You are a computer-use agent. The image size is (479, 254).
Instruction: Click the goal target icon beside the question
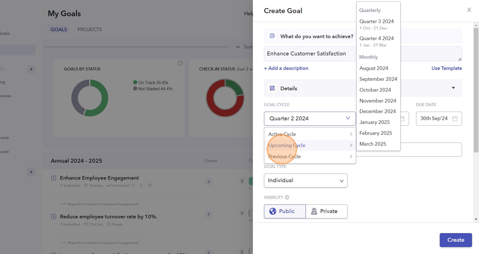[x=272, y=36]
